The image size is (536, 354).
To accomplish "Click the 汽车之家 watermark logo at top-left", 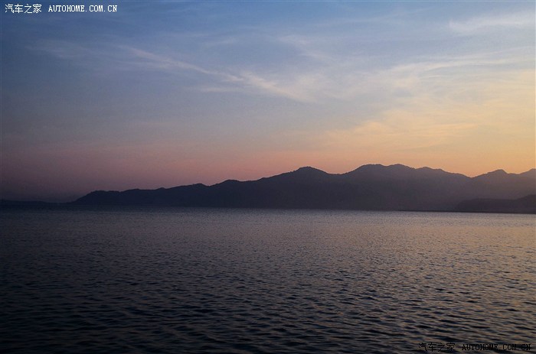I will 23,8.
